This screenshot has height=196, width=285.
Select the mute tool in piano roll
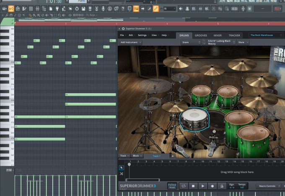[x=47, y=15]
